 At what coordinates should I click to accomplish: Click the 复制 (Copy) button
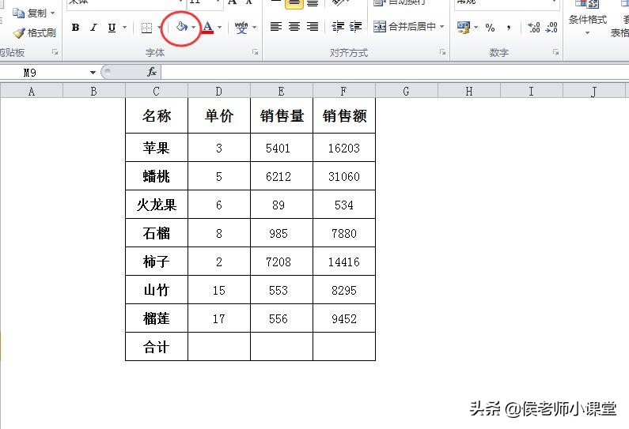[x=30, y=13]
